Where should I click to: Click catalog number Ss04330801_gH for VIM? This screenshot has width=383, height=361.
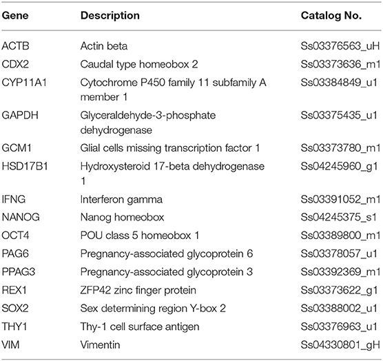pyautogui.click(x=340, y=345)
